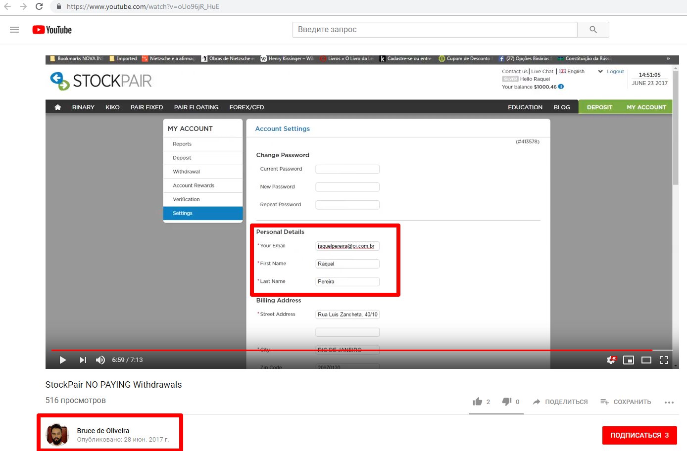Select Withdrawal in My Account sidebar
Viewport: 687px width, 451px height.
tap(203, 172)
